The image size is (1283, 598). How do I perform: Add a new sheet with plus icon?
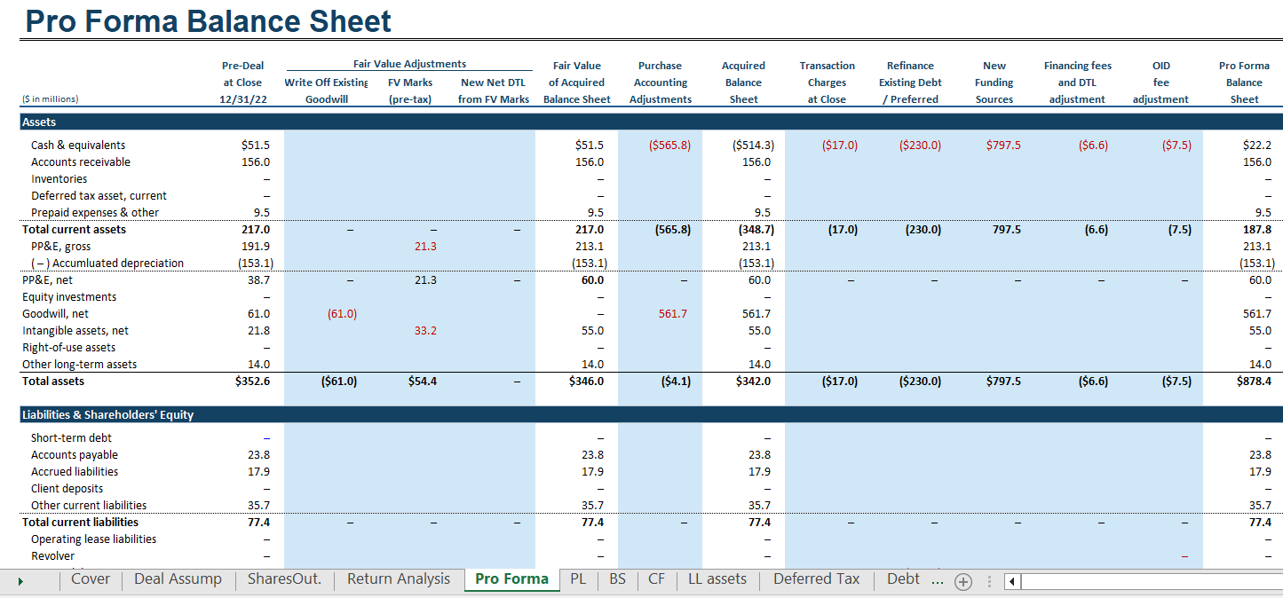[962, 581]
